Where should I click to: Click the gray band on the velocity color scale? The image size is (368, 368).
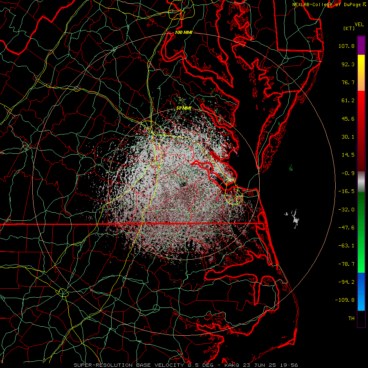pos(361,181)
